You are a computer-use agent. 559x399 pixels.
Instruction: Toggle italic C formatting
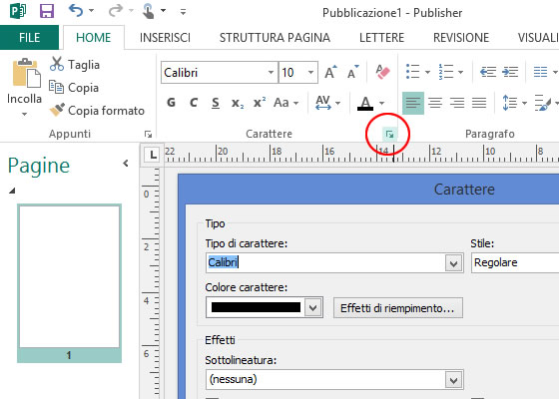pos(194,103)
